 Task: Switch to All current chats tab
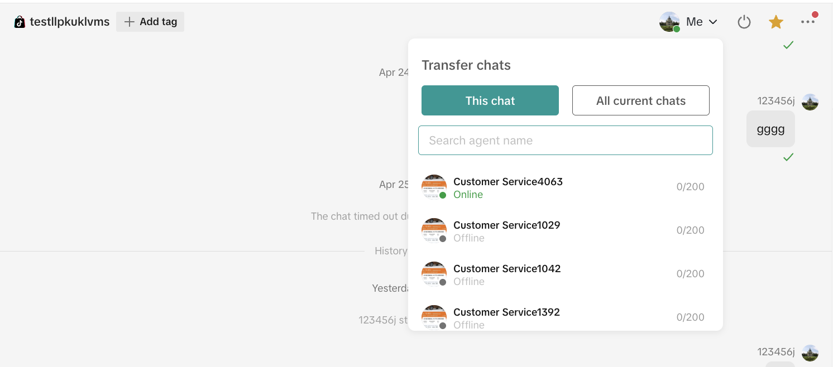click(640, 100)
